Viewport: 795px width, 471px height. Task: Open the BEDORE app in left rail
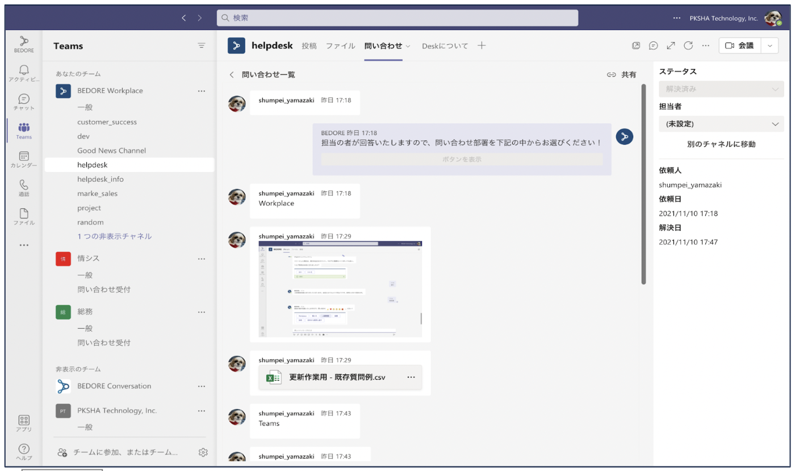coord(24,44)
